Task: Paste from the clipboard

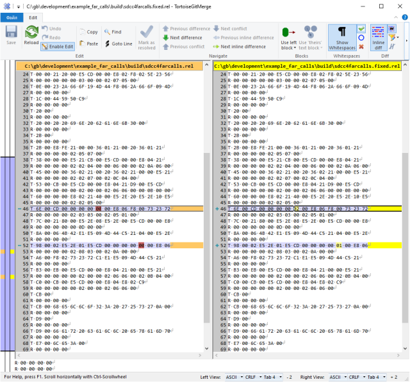Action: tap(89, 44)
